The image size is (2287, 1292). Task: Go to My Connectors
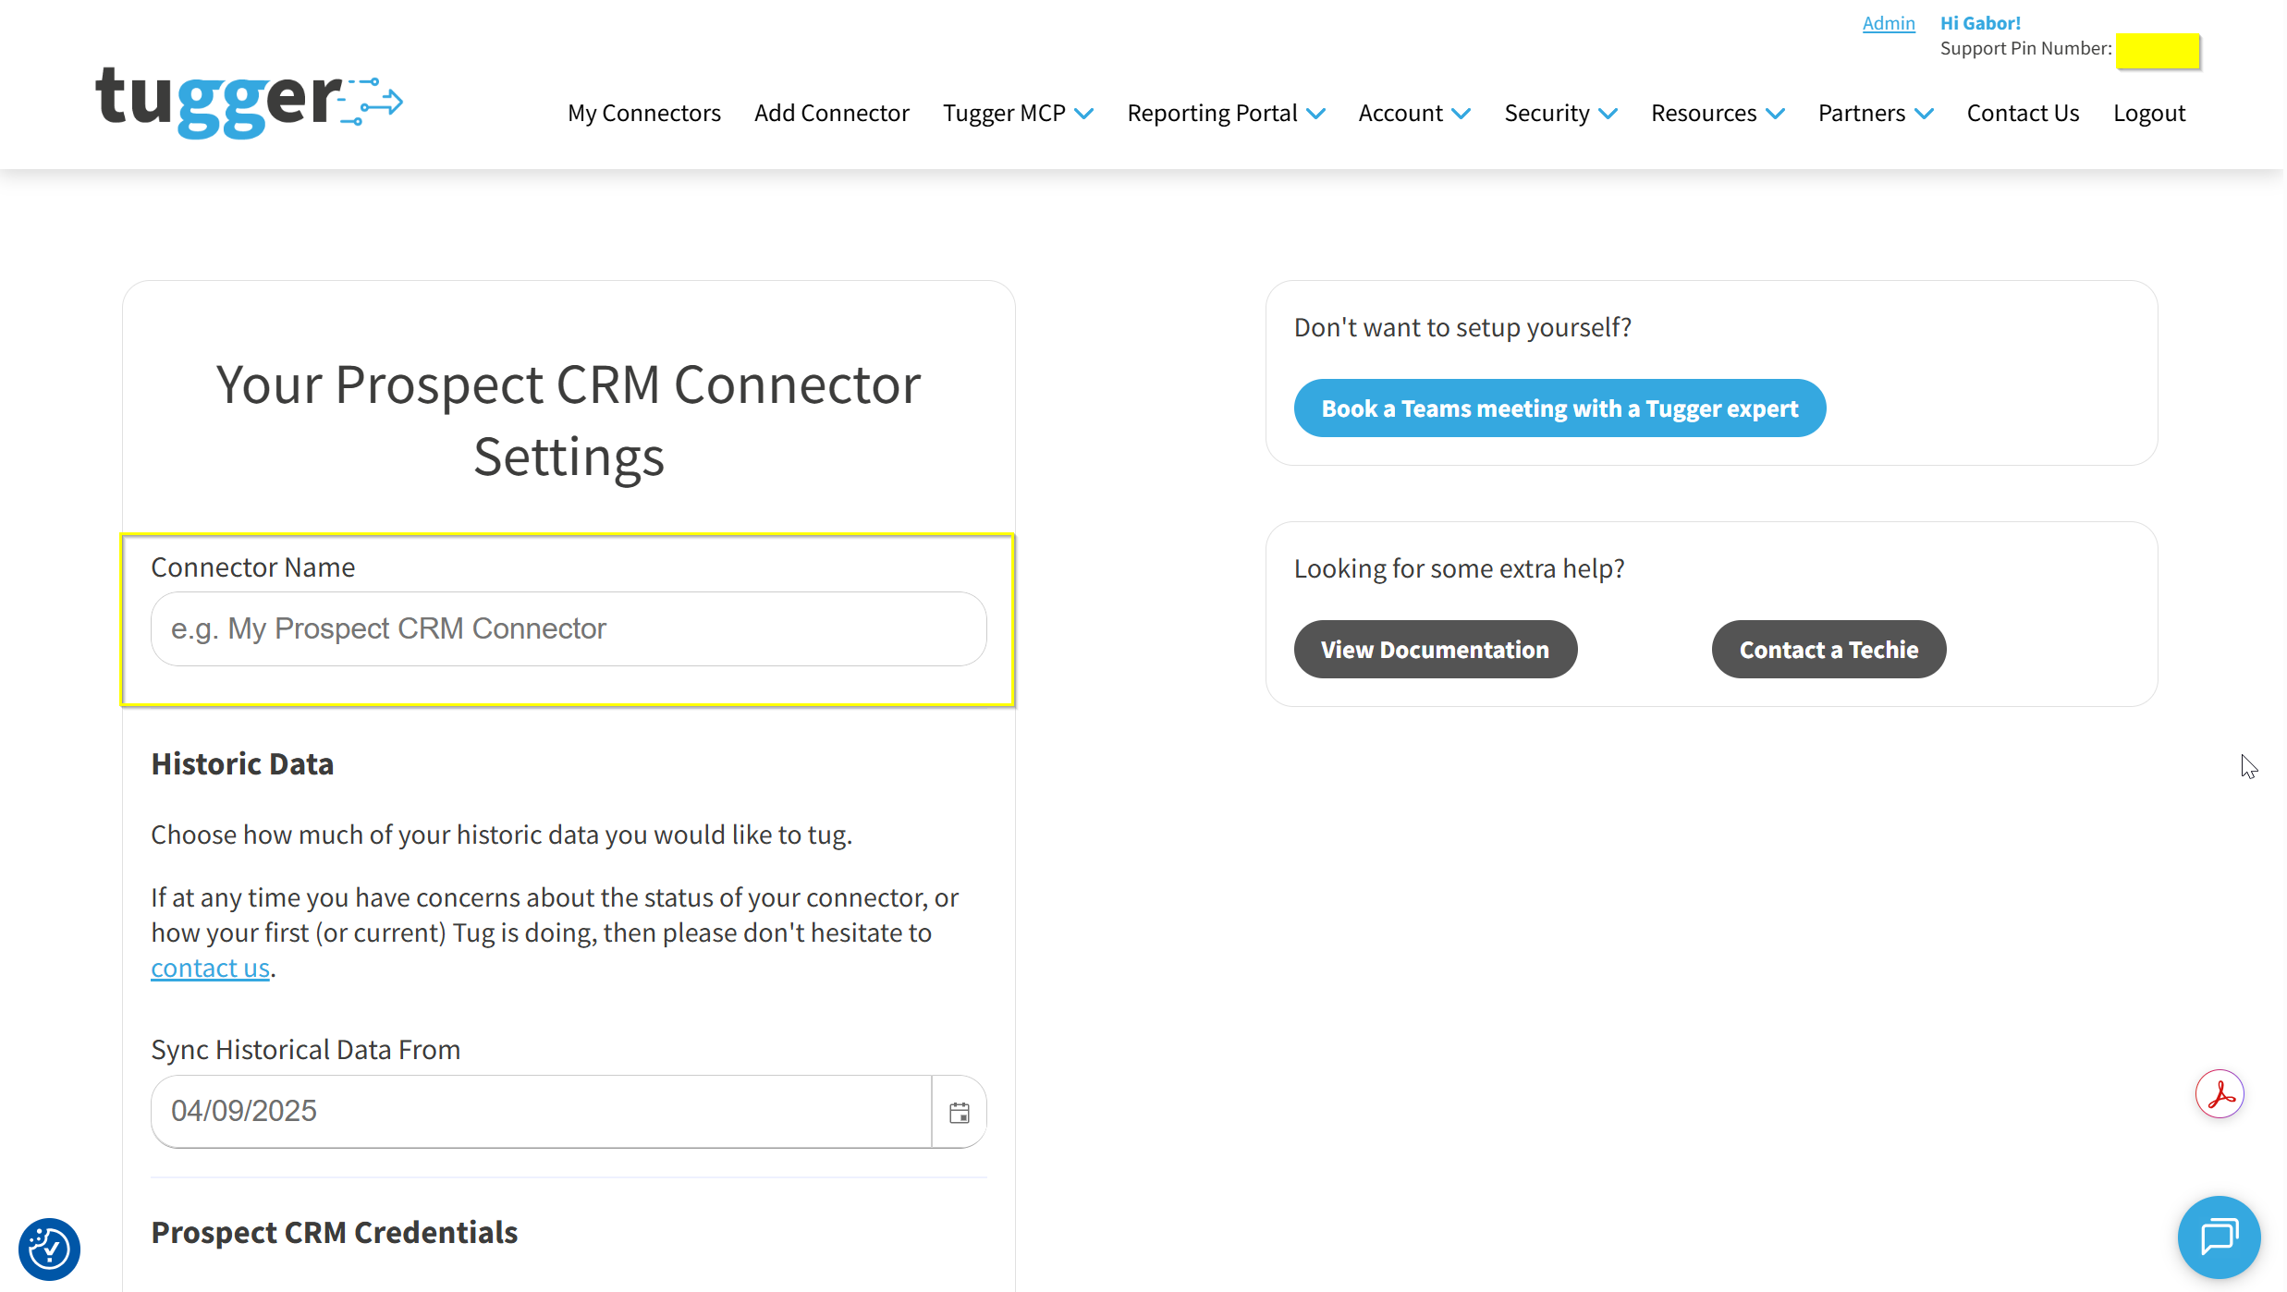(x=644, y=113)
